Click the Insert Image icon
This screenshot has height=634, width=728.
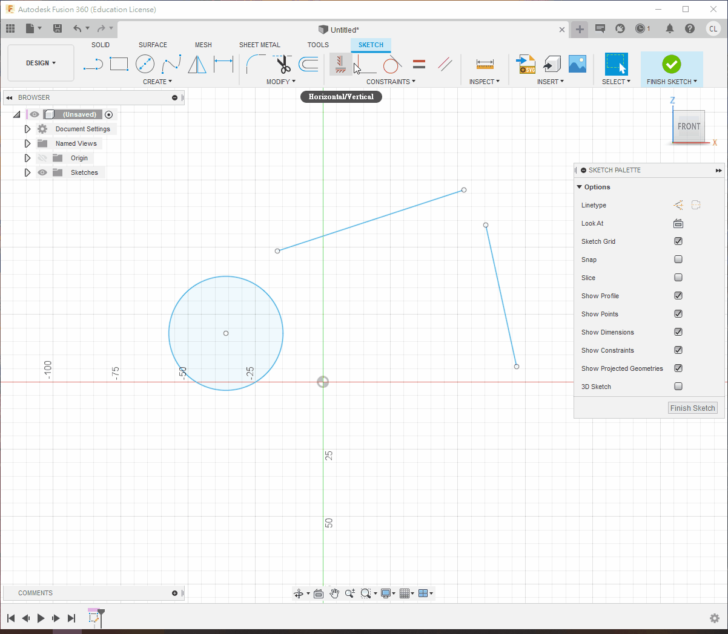[577, 63]
